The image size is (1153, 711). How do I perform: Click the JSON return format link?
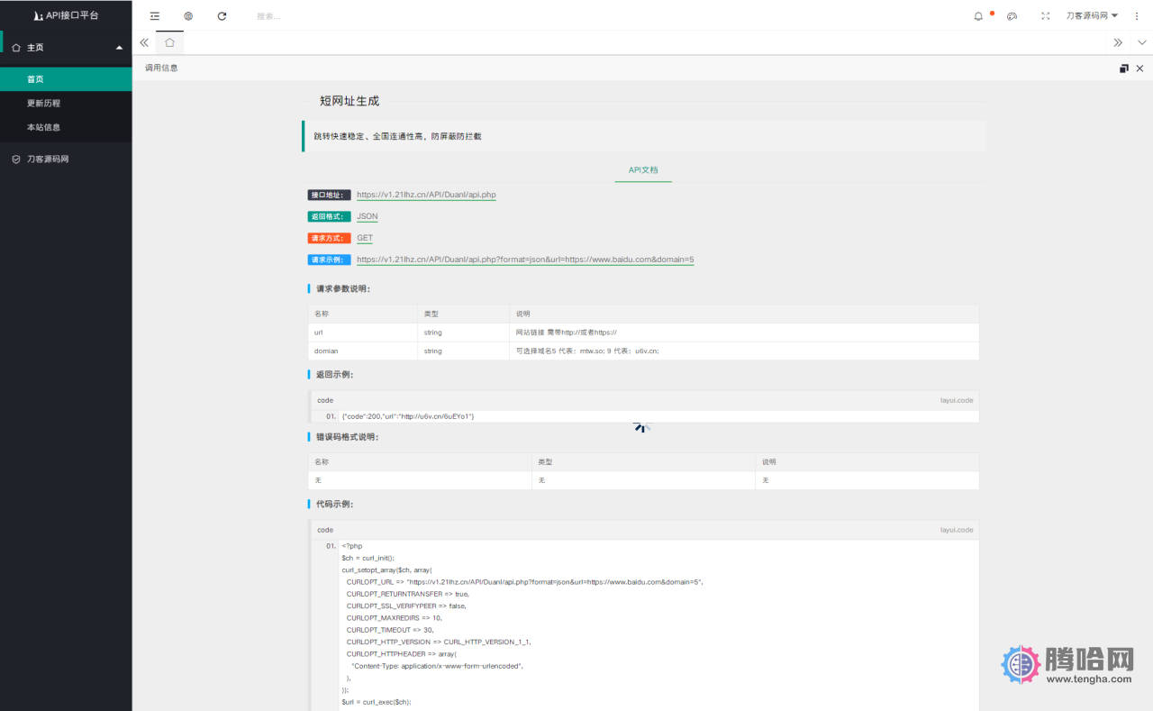[x=368, y=216]
